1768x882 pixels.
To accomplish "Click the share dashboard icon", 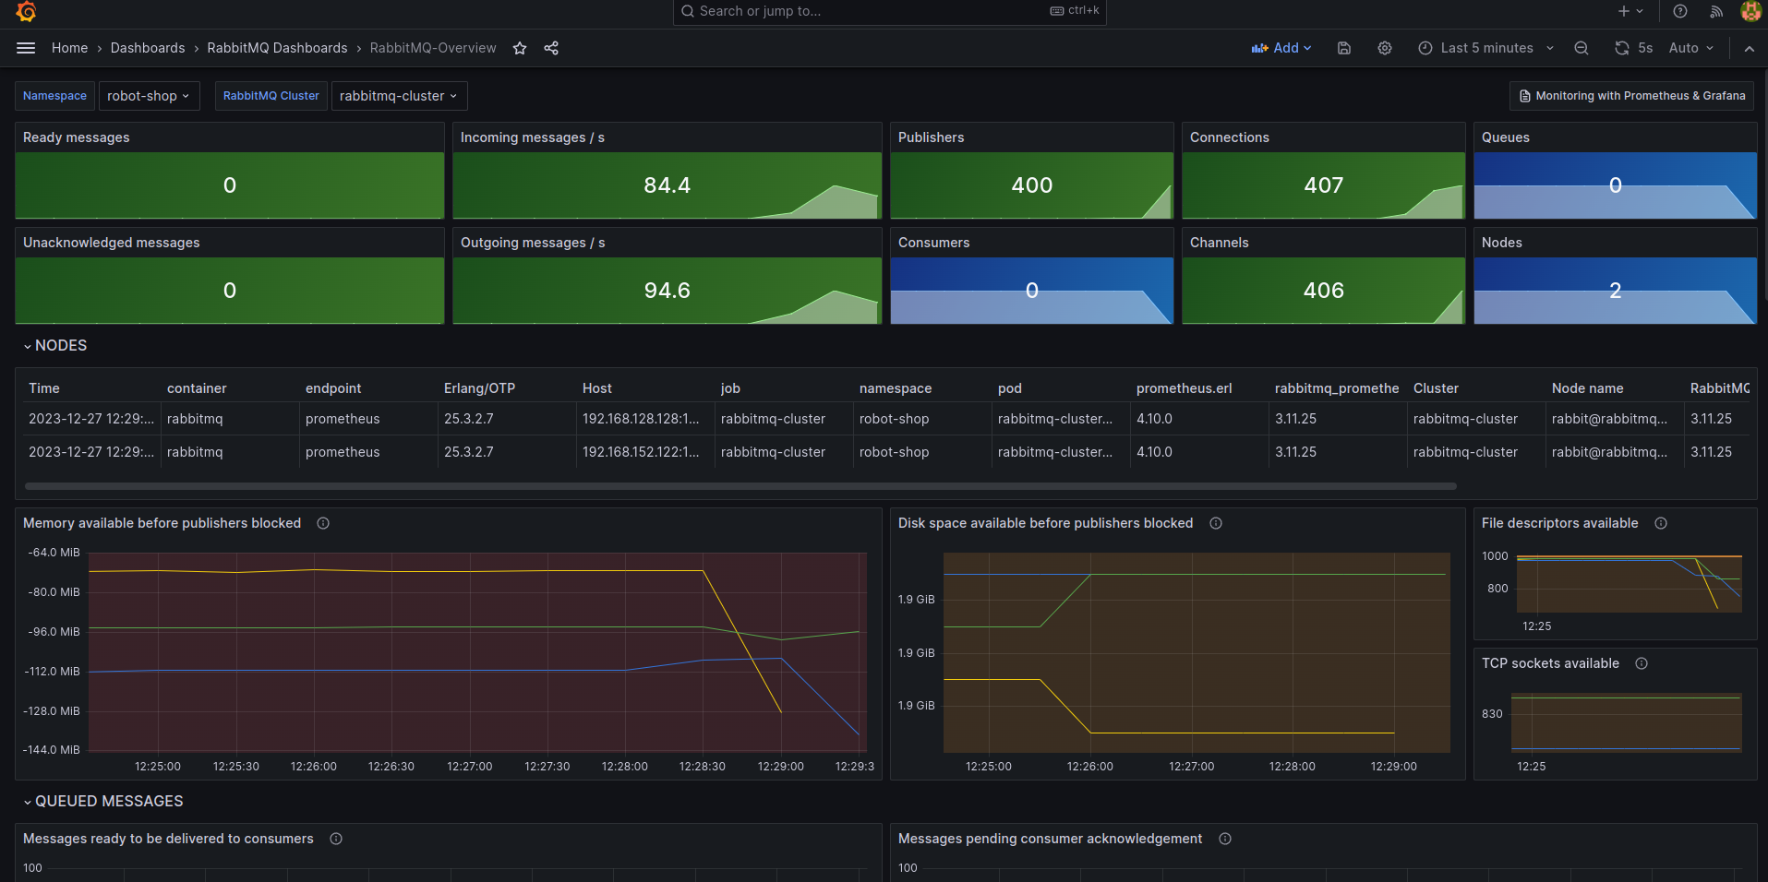I will (x=551, y=48).
